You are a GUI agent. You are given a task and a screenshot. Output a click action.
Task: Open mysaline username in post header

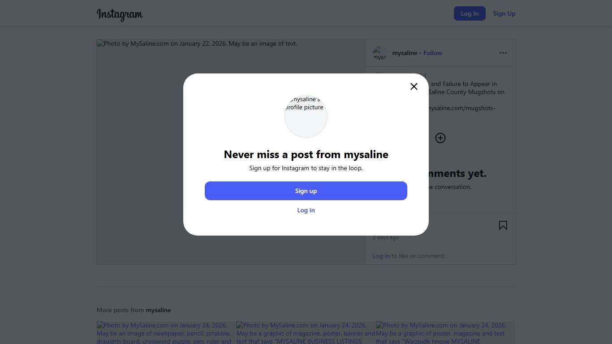point(405,53)
